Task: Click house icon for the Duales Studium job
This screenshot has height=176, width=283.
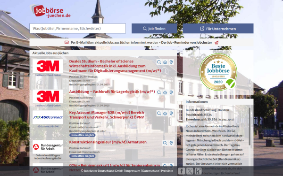Action: pyautogui.click(x=165, y=62)
